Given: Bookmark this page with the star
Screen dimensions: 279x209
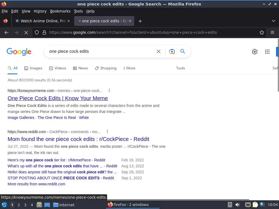Looking at the screenshot, I should click(x=262, y=33).
